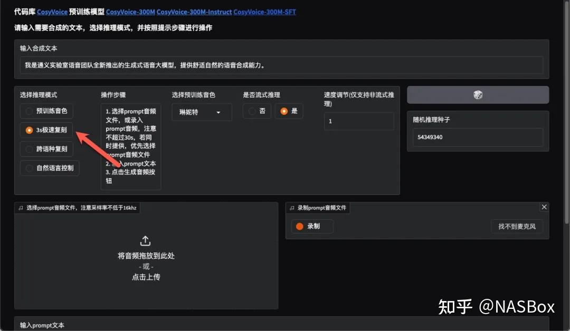Image resolution: width=570 pixels, height=331 pixels.
Task: Open the 琳妮特 pretrained voice dropdown
Action: [202, 112]
